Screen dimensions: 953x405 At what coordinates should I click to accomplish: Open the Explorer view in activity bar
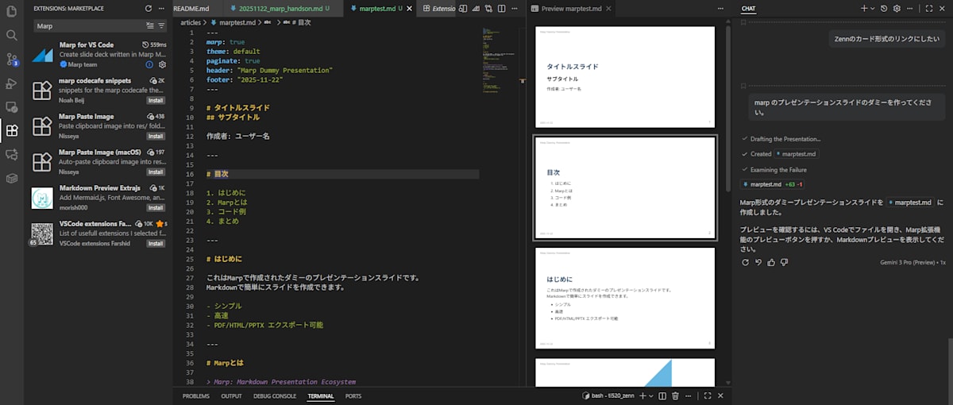click(x=11, y=11)
